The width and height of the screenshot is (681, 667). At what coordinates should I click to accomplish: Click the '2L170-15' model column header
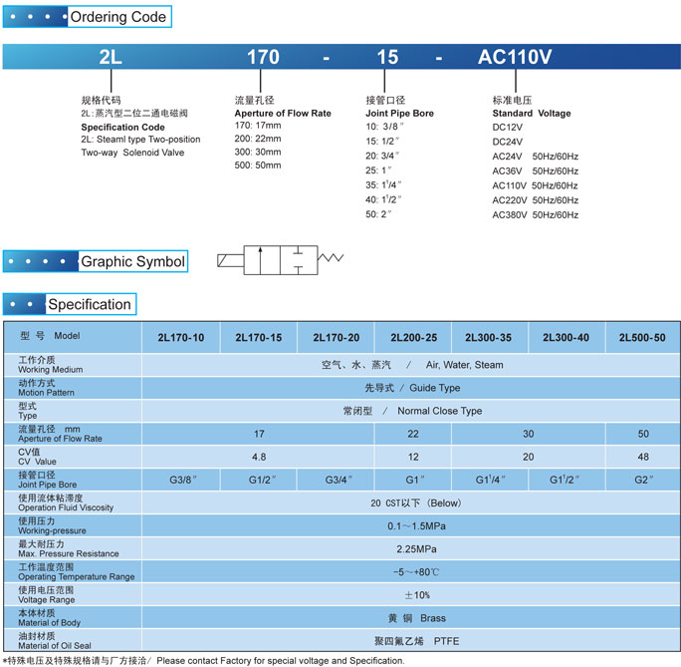259,337
